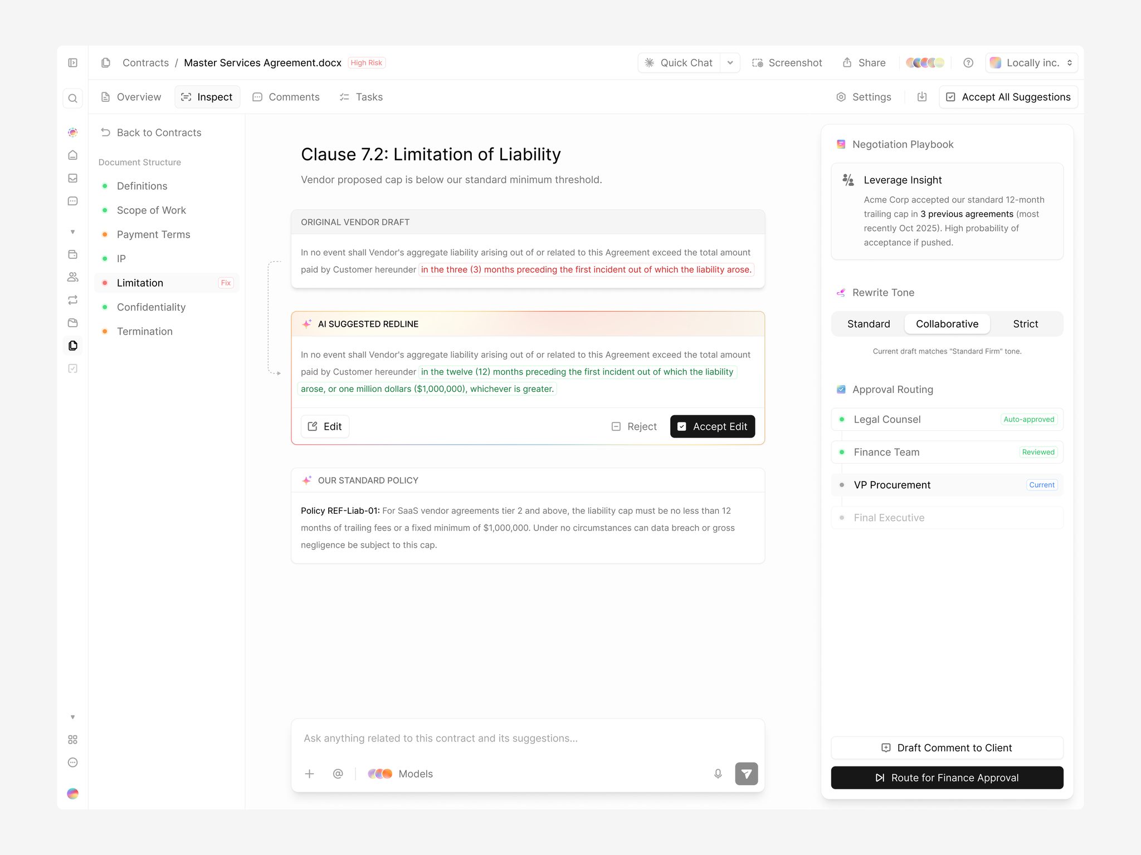Open the ellipsis circle icon in left rail
Screen dimensions: 1141x855
[x=72, y=763]
